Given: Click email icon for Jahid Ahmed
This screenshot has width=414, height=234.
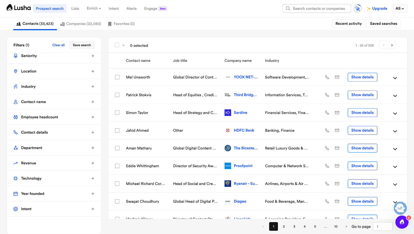Looking at the screenshot, I should coord(337,131).
